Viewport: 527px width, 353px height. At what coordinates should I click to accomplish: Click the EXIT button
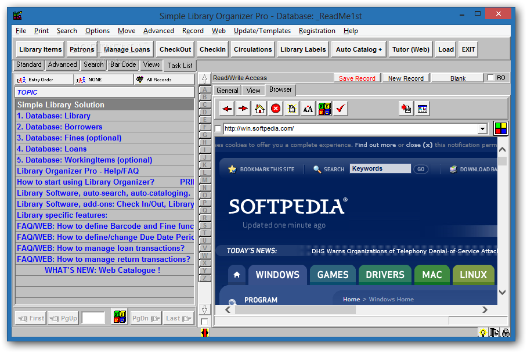(x=468, y=49)
